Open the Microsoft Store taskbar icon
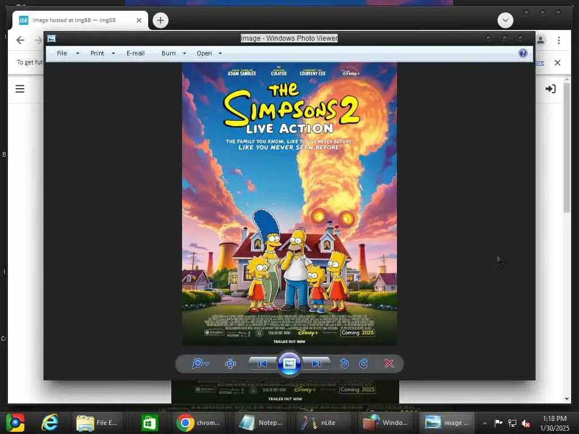 (x=149, y=423)
